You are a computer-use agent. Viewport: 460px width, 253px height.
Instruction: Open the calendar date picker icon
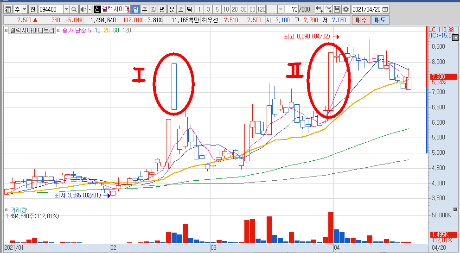pos(385,9)
